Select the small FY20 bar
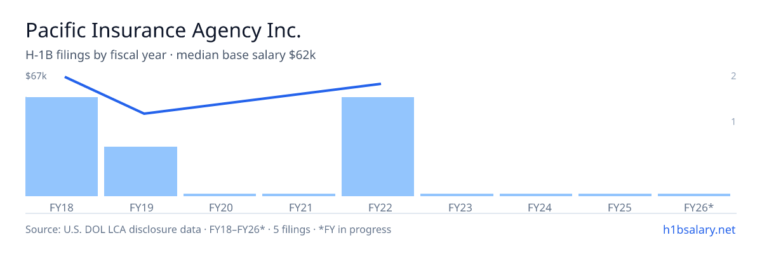Screen dimensions: 762x254 (220, 195)
